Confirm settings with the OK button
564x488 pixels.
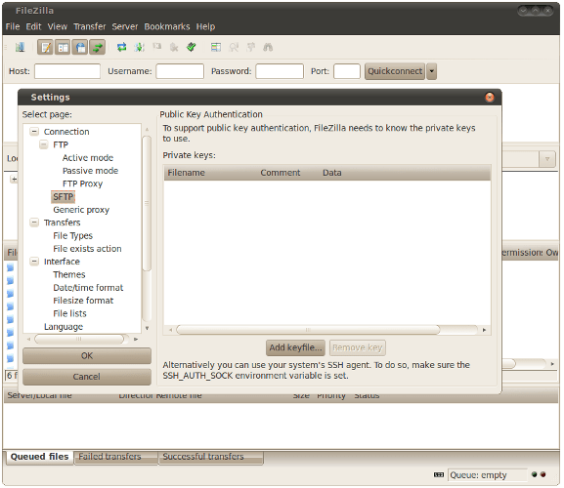point(87,355)
